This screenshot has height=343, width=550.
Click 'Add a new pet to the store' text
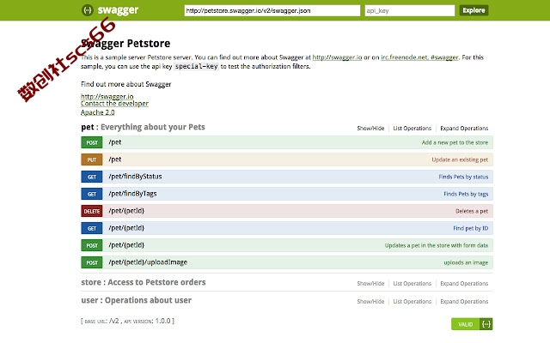455,142
